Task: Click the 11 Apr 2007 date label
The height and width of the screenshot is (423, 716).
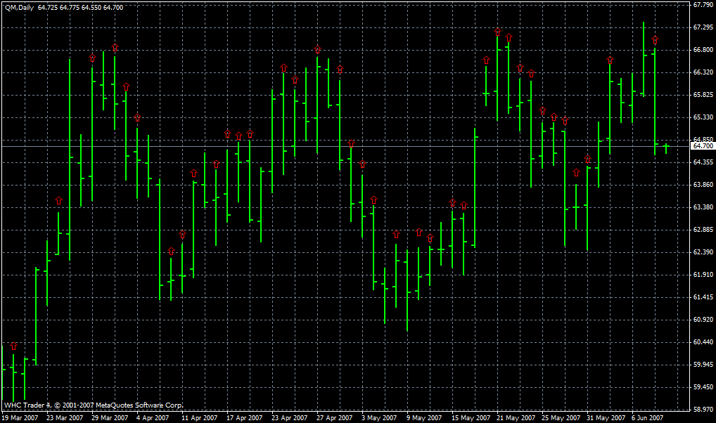Action: 200,417
